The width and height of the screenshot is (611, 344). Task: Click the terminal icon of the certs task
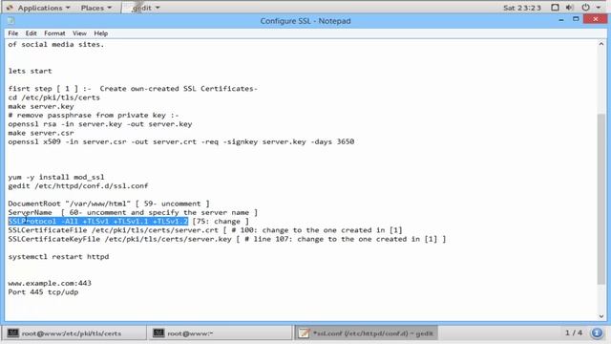coord(12,333)
